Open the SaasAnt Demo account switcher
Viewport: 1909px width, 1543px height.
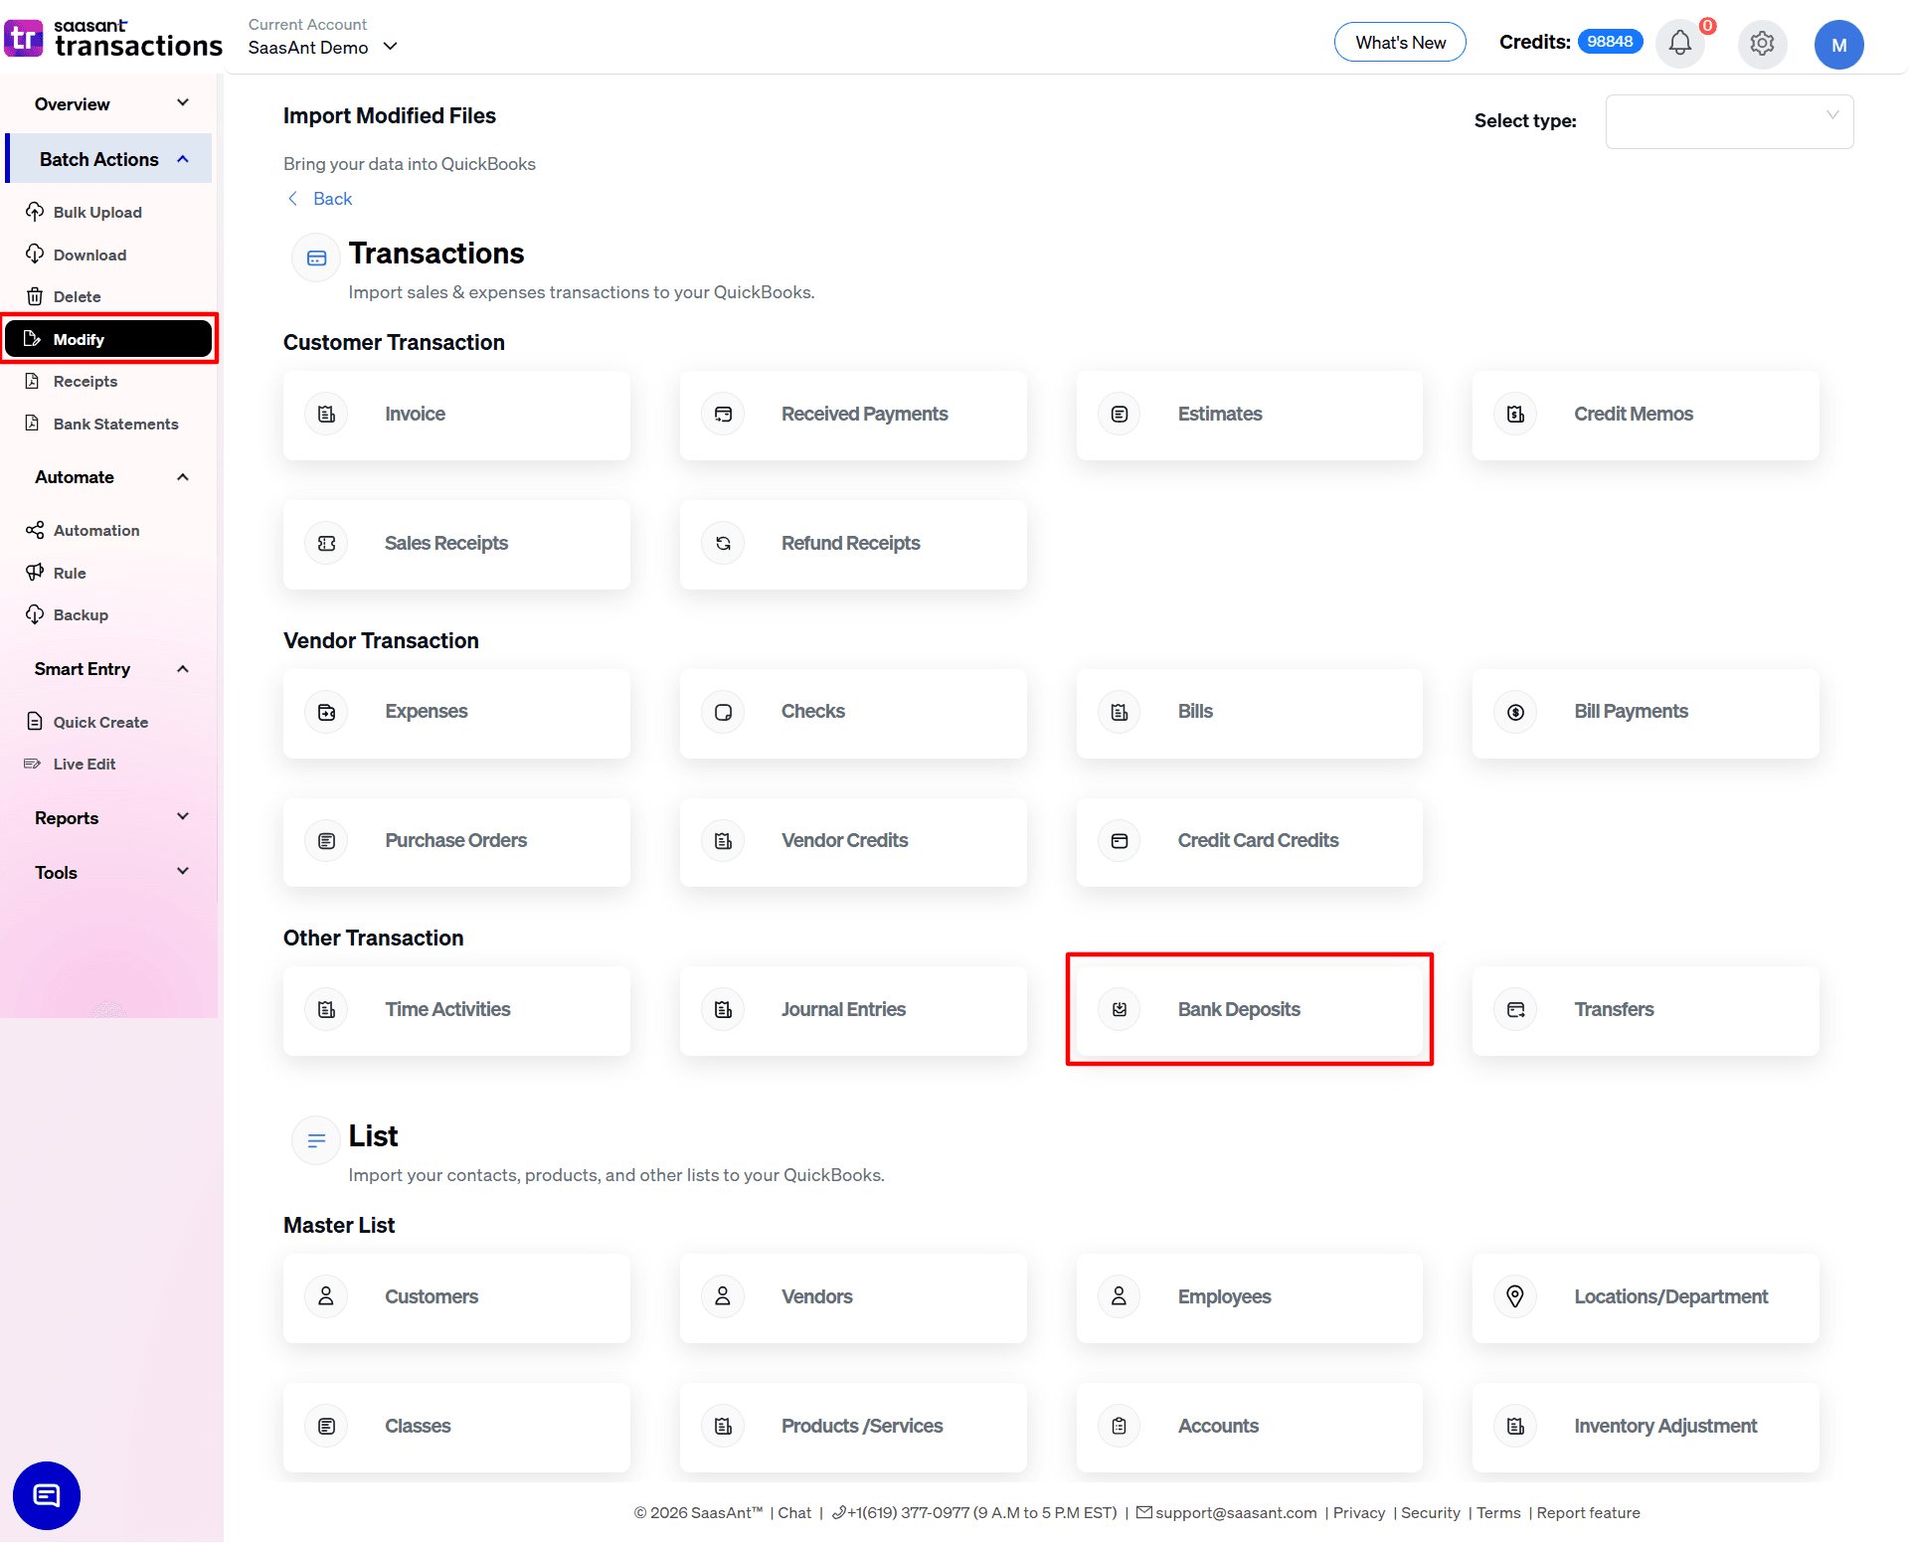pyautogui.click(x=322, y=47)
